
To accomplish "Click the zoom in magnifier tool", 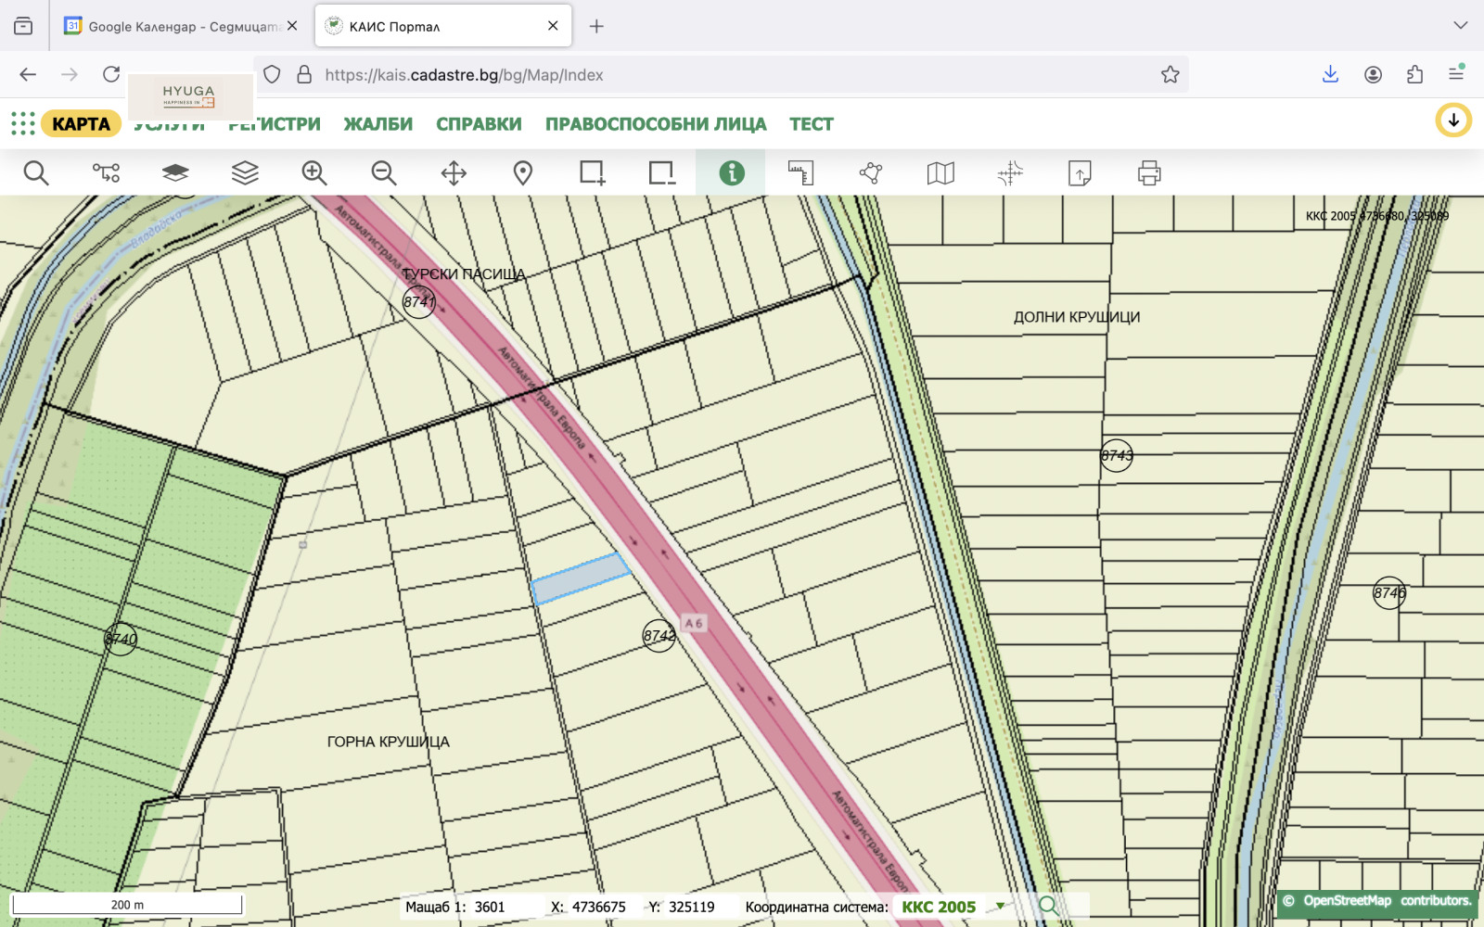I will (314, 173).
